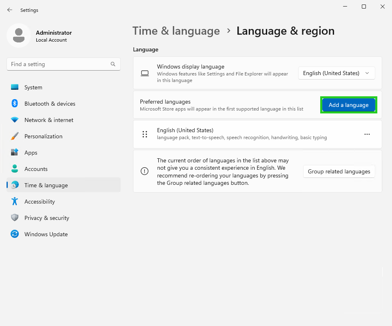Click the Add a language button
The width and height of the screenshot is (392, 326).
[x=348, y=105]
